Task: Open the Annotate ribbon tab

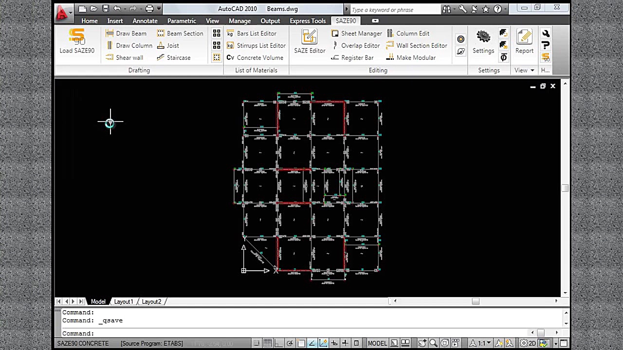Action: coord(145,21)
